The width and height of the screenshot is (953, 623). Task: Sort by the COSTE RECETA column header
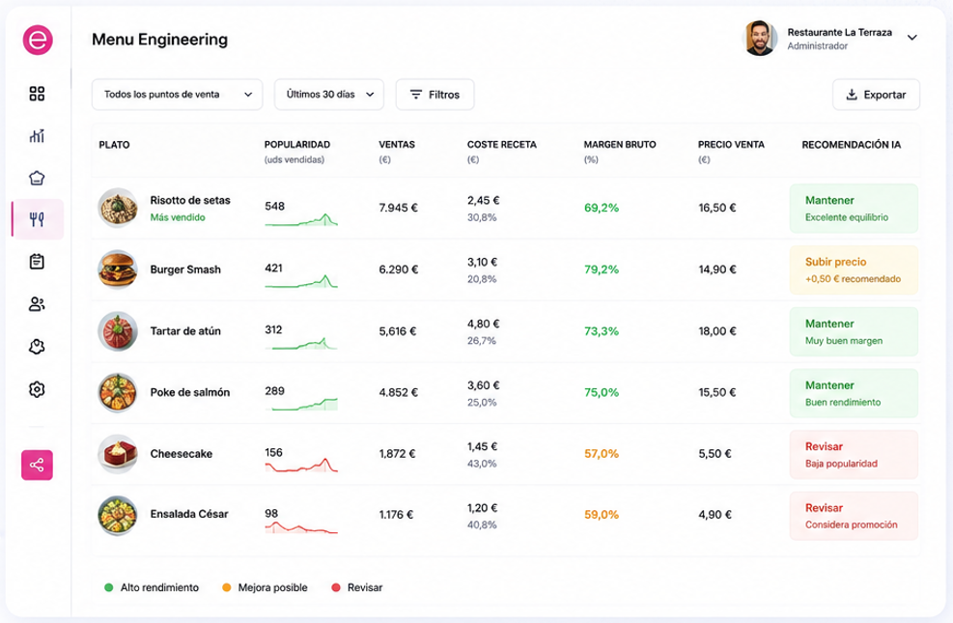click(x=501, y=145)
